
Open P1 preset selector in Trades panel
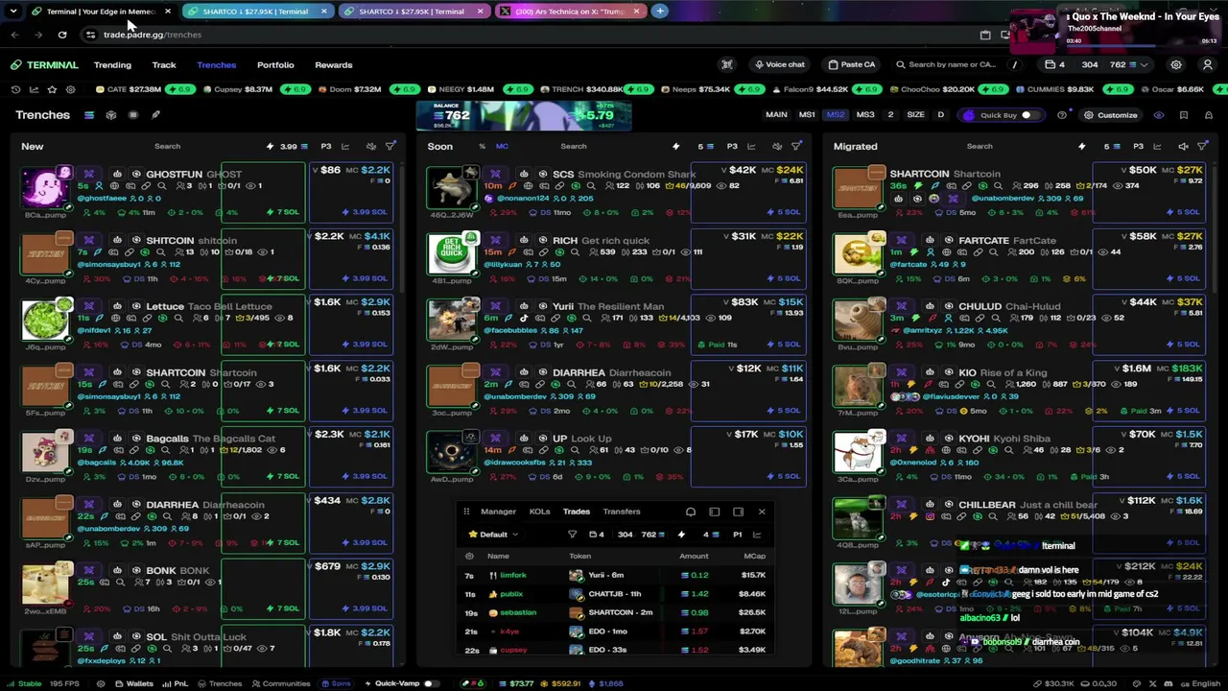tap(737, 535)
